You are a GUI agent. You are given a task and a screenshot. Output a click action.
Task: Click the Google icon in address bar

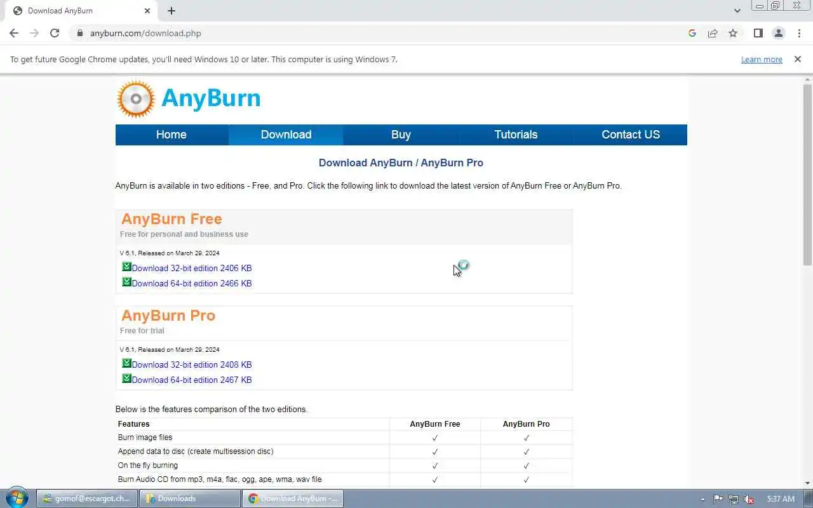point(692,33)
